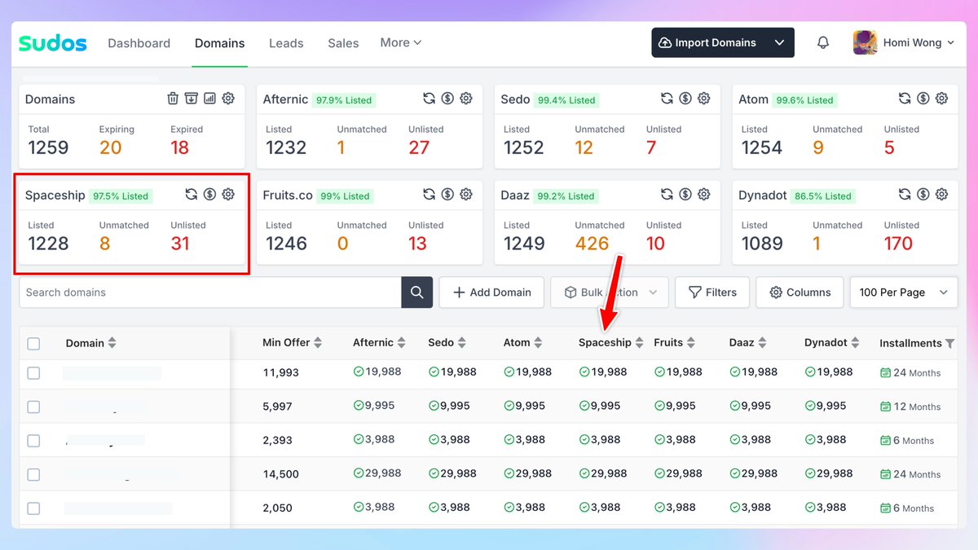Select the Domains tab
The height and width of the screenshot is (550, 978).
click(x=219, y=43)
